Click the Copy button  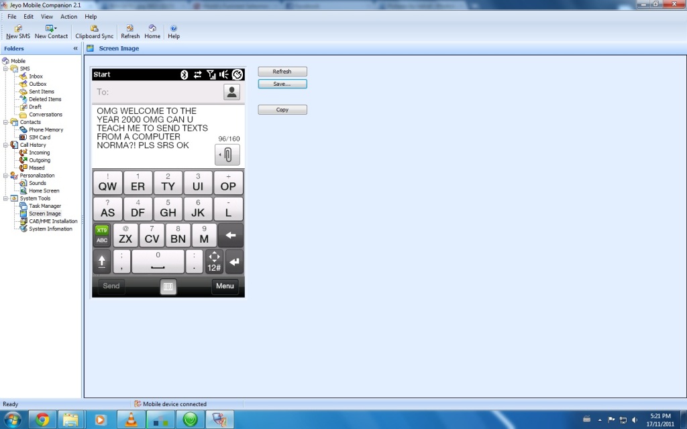(282, 110)
